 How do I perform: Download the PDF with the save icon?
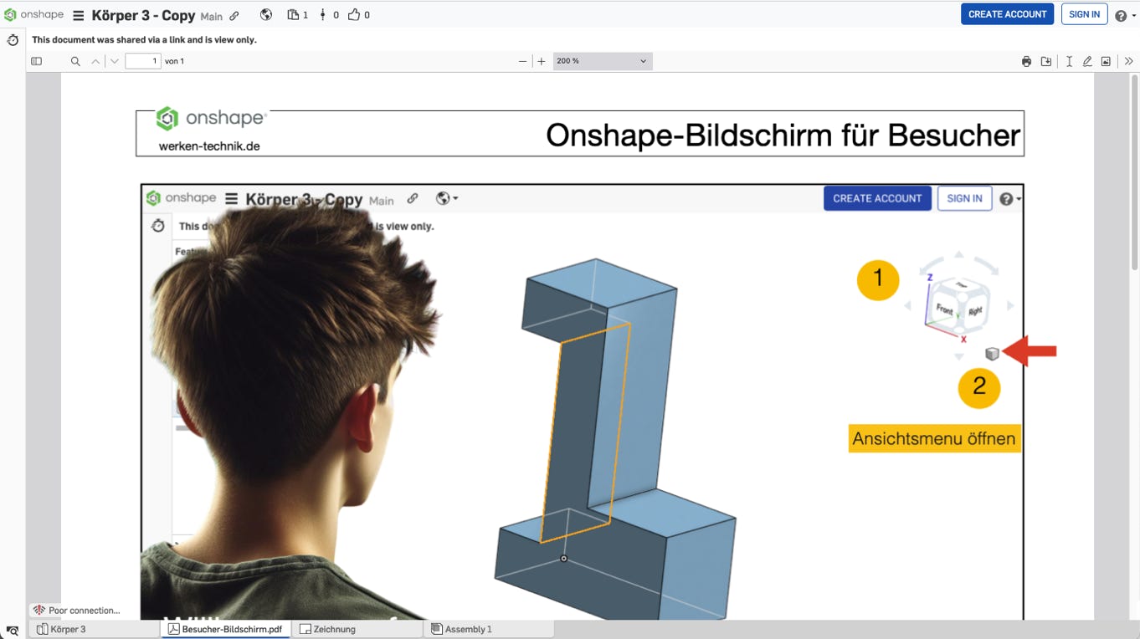click(x=1046, y=61)
